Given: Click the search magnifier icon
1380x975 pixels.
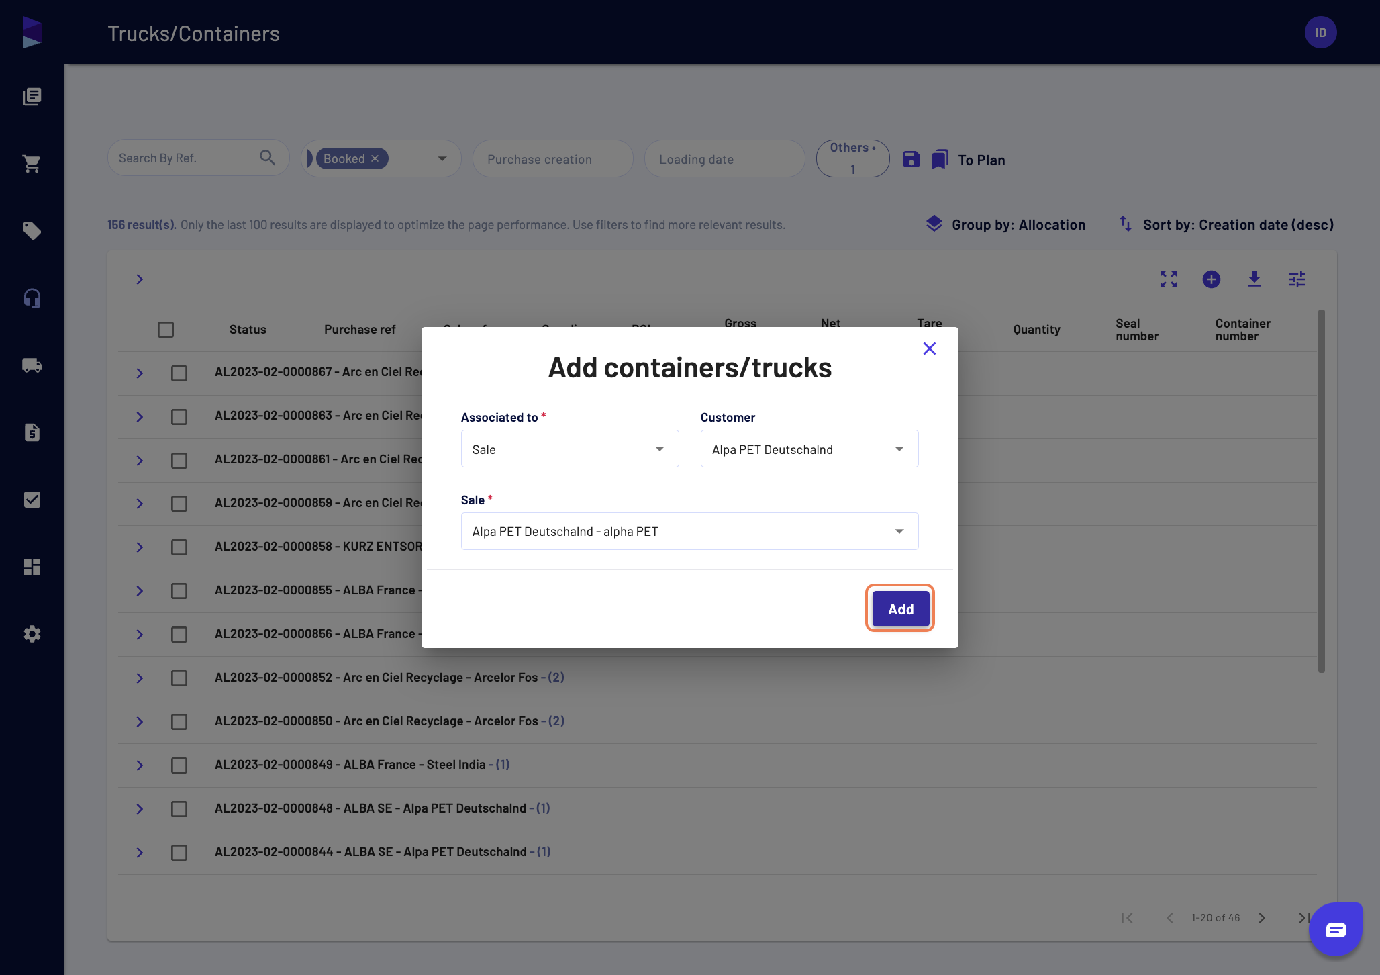Looking at the screenshot, I should tap(267, 158).
